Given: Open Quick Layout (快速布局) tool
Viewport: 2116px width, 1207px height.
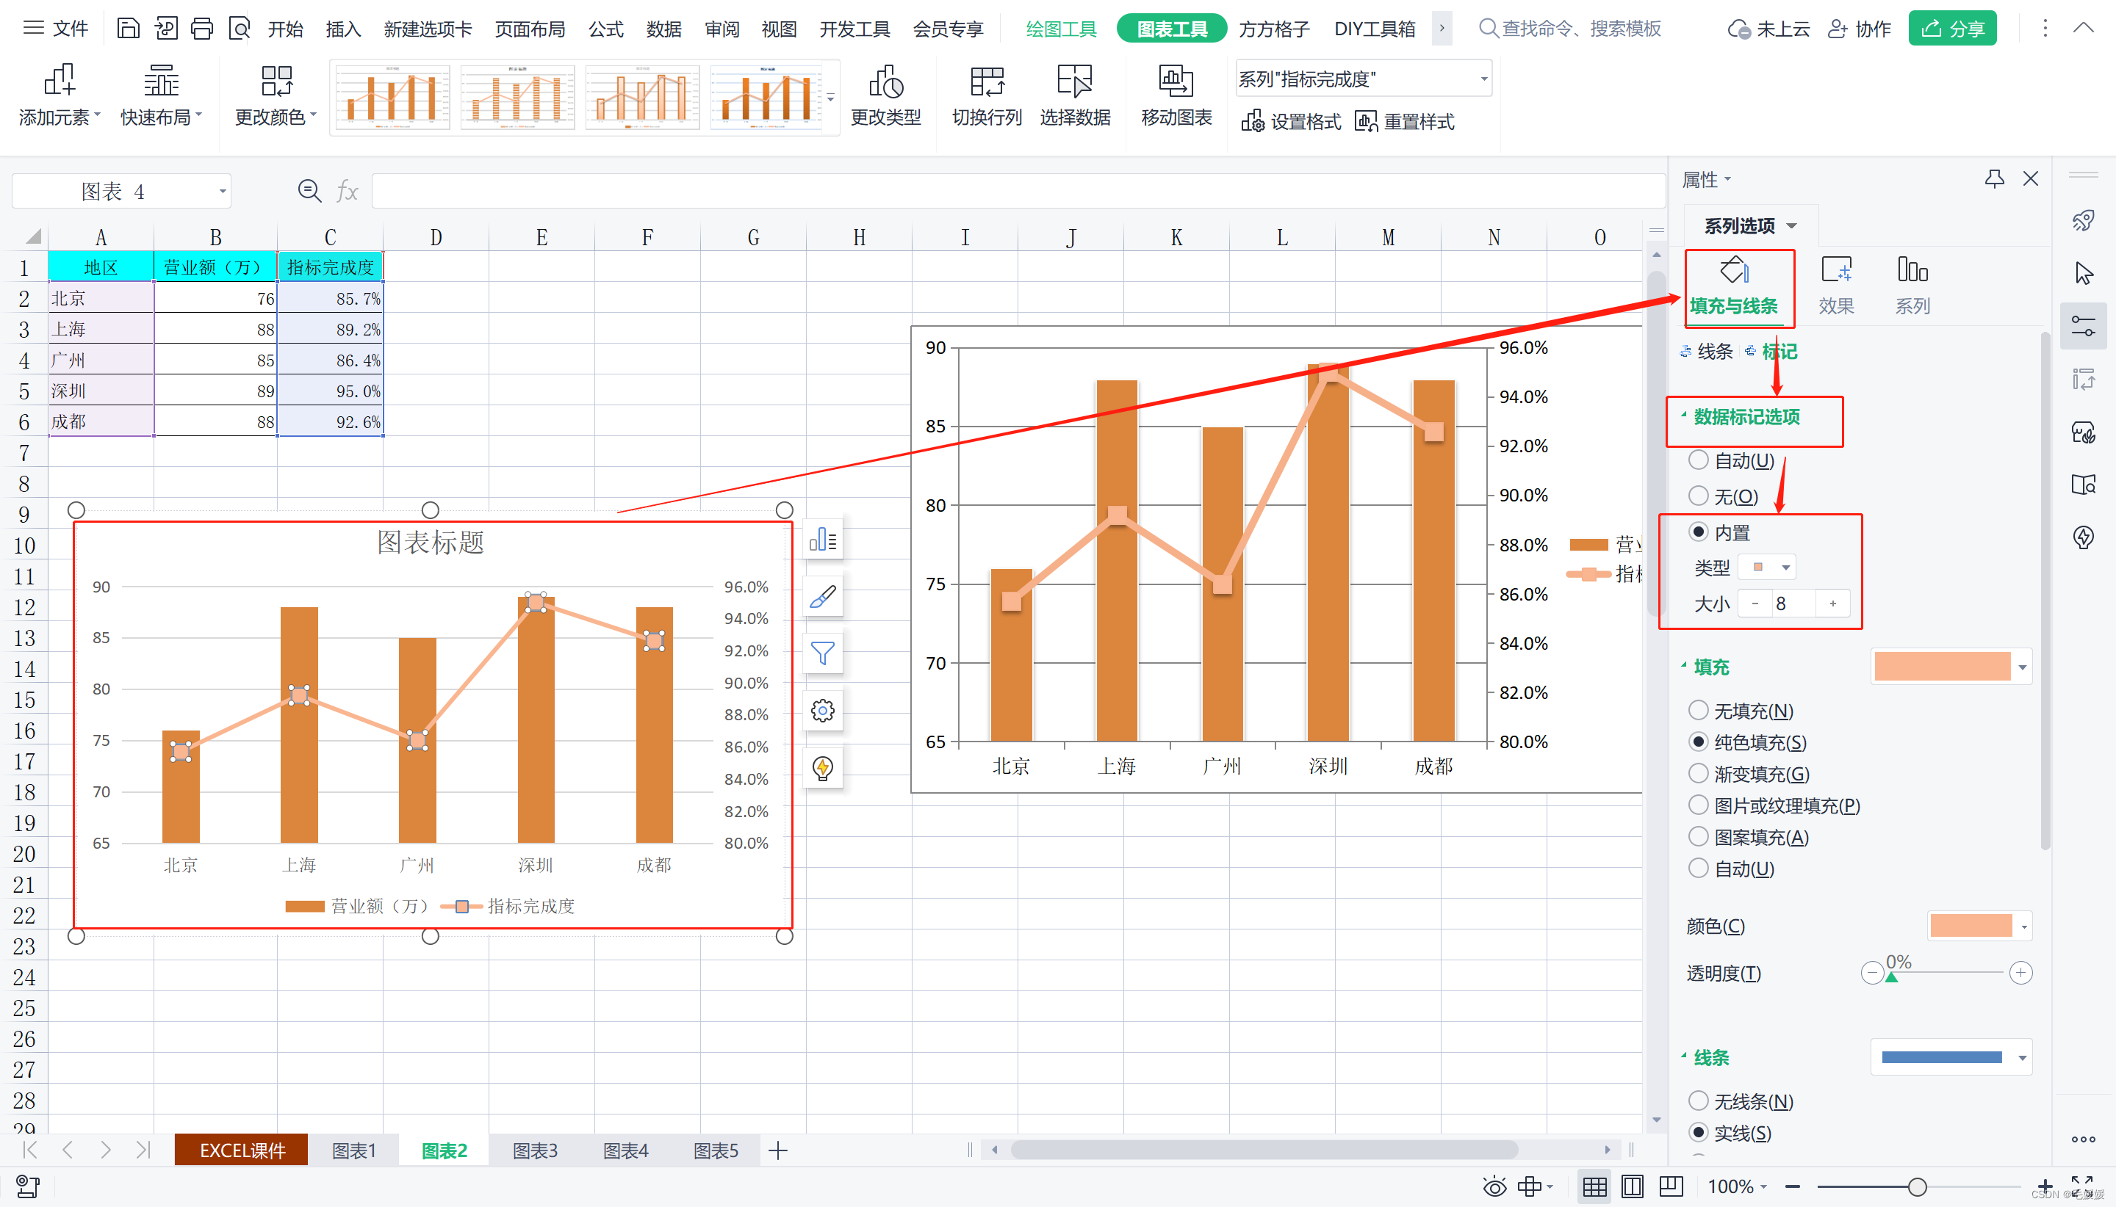Looking at the screenshot, I should pyautogui.click(x=161, y=95).
